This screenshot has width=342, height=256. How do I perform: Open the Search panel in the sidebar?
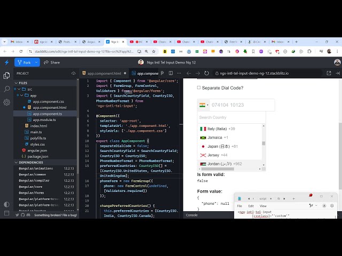[x=6, y=89]
